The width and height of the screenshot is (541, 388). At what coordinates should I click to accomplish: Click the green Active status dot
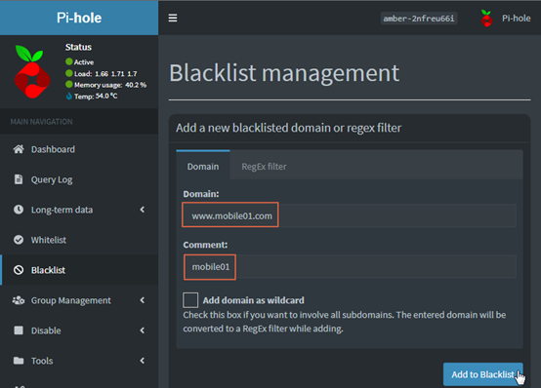click(69, 61)
